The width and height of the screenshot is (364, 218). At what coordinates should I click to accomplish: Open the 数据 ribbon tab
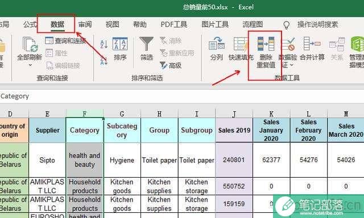(x=57, y=24)
